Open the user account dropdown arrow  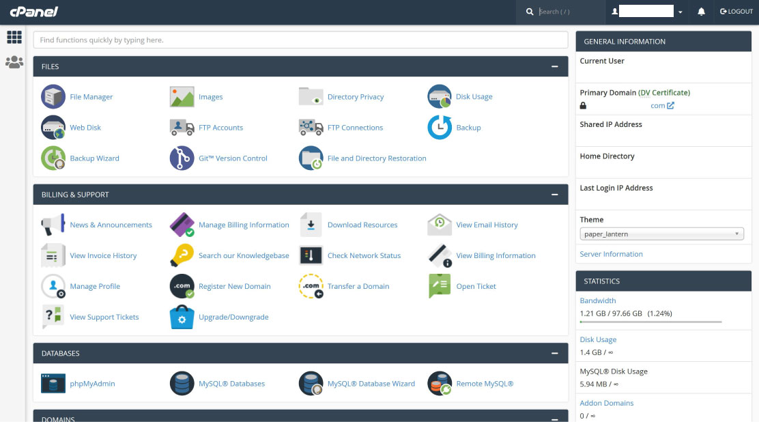(680, 12)
